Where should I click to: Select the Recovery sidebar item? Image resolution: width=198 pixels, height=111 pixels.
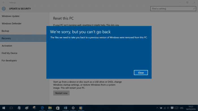coord(23,38)
